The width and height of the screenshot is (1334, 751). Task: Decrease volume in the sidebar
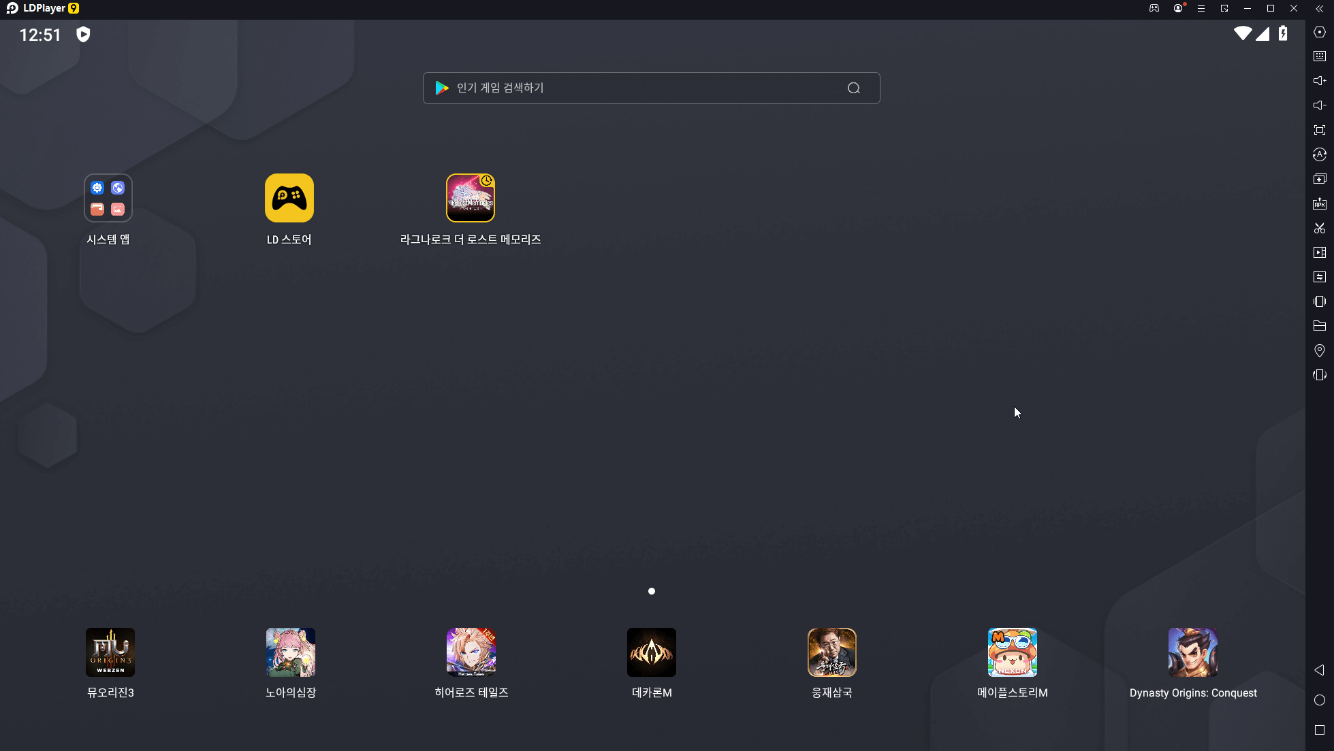pyautogui.click(x=1320, y=105)
